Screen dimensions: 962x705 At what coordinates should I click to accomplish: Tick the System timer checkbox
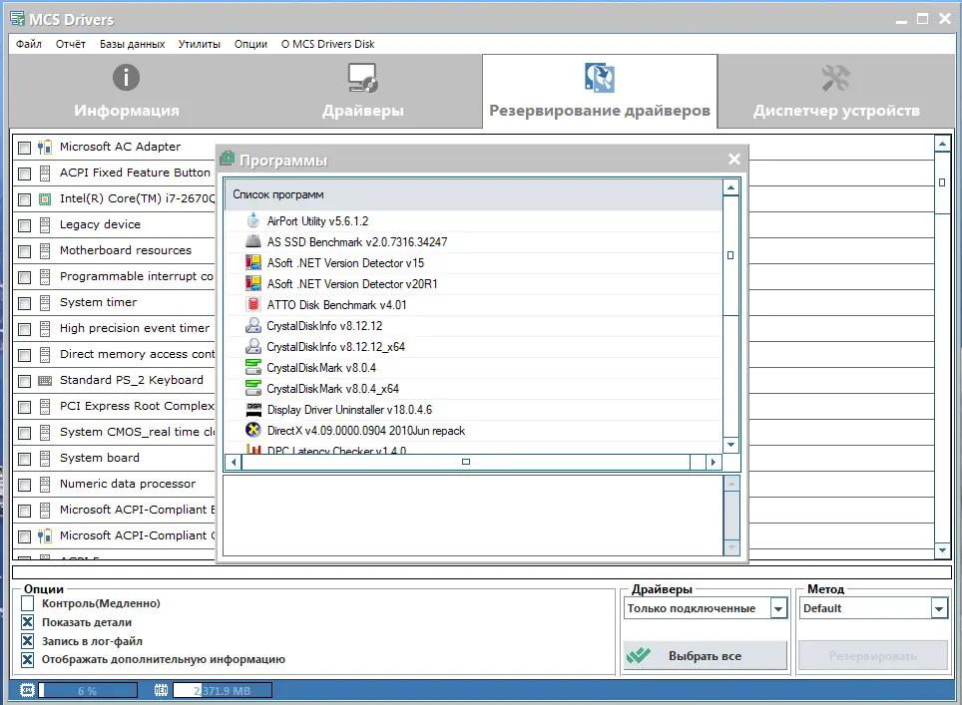25,303
